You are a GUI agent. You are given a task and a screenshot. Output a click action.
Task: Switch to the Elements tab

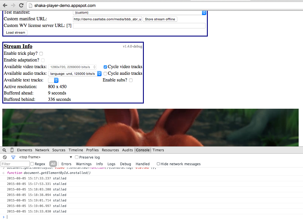[25, 150]
